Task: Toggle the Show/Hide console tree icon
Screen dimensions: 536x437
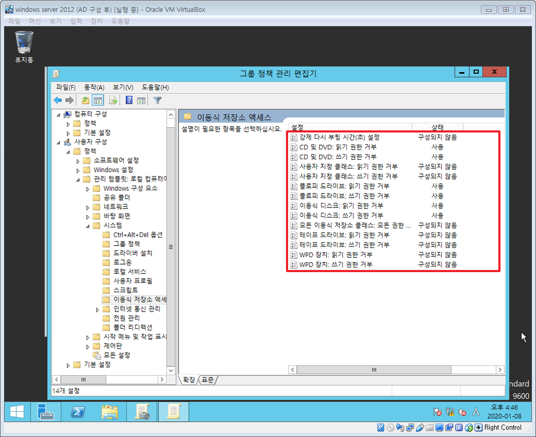Action: [98, 101]
